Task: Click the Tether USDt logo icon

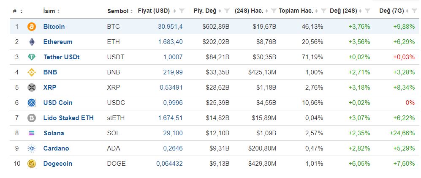Action: 32,57
